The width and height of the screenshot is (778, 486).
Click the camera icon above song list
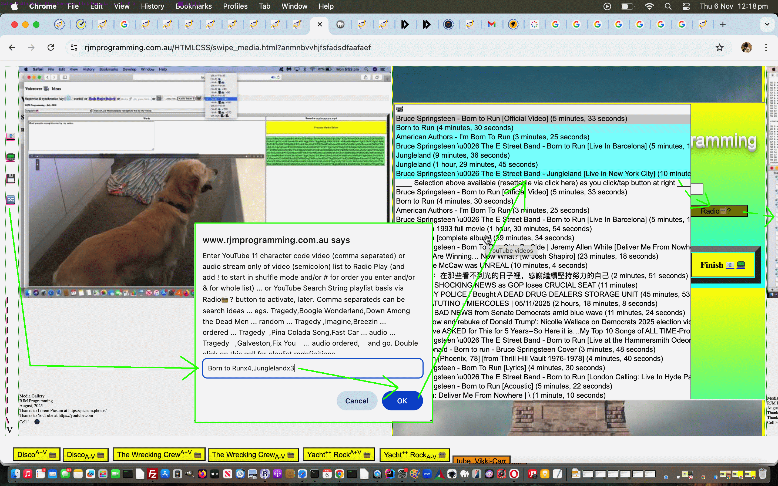coord(400,109)
